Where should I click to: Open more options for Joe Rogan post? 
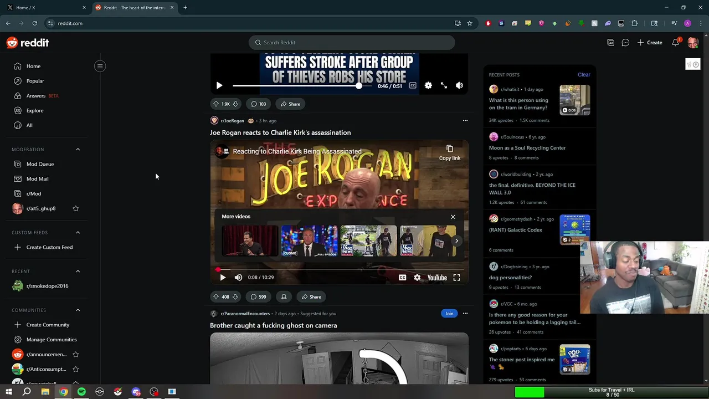point(465,120)
